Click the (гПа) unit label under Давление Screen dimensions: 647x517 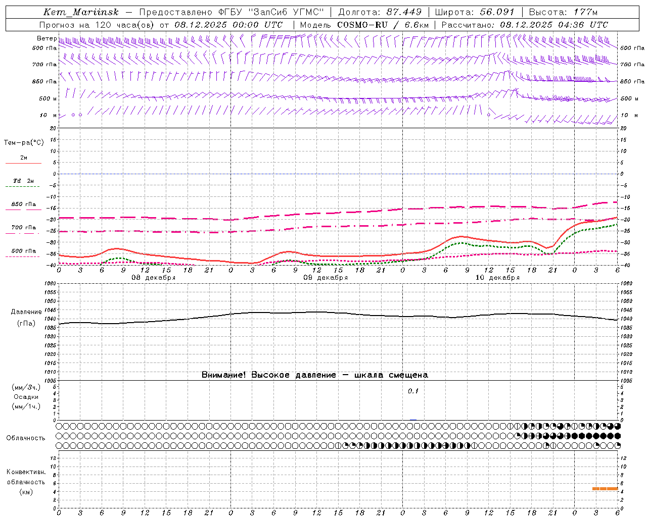(26, 324)
